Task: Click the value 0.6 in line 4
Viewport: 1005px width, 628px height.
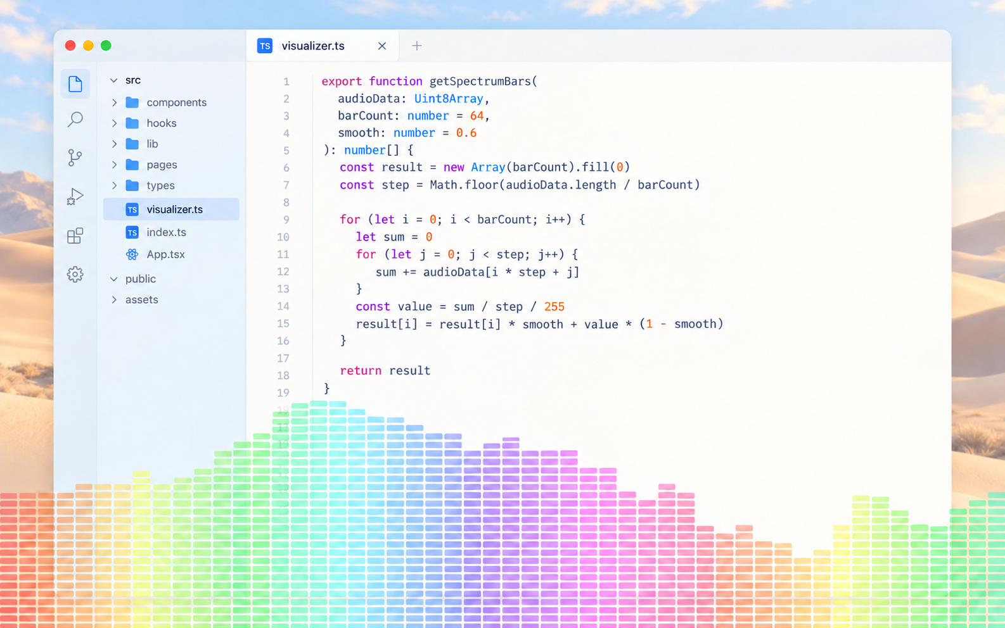Action: (466, 133)
